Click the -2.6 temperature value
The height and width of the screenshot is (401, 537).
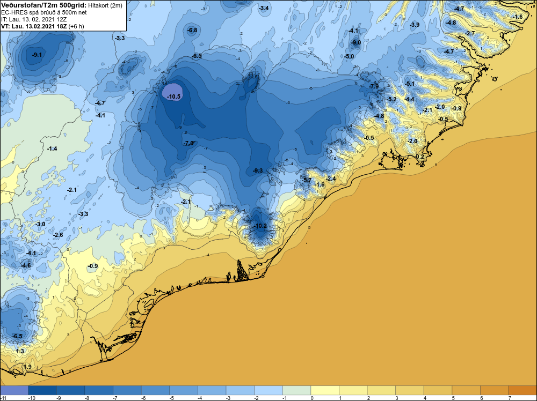pos(58,235)
